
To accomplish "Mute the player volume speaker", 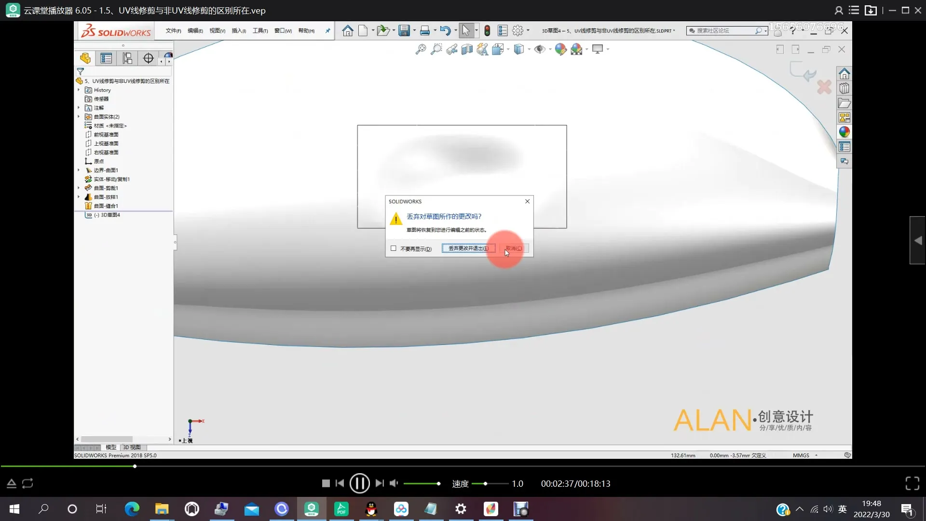I will (x=394, y=483).
